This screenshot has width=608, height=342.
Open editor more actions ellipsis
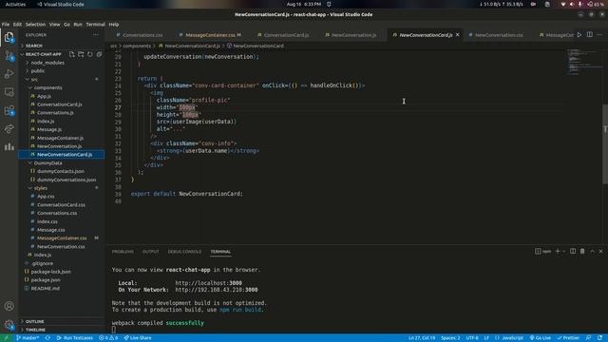(x=599, y=35)
